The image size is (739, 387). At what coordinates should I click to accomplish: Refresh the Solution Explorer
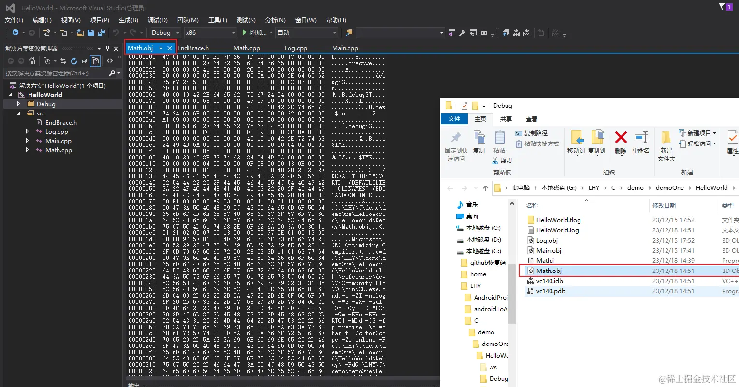click(x=74, y=61)
